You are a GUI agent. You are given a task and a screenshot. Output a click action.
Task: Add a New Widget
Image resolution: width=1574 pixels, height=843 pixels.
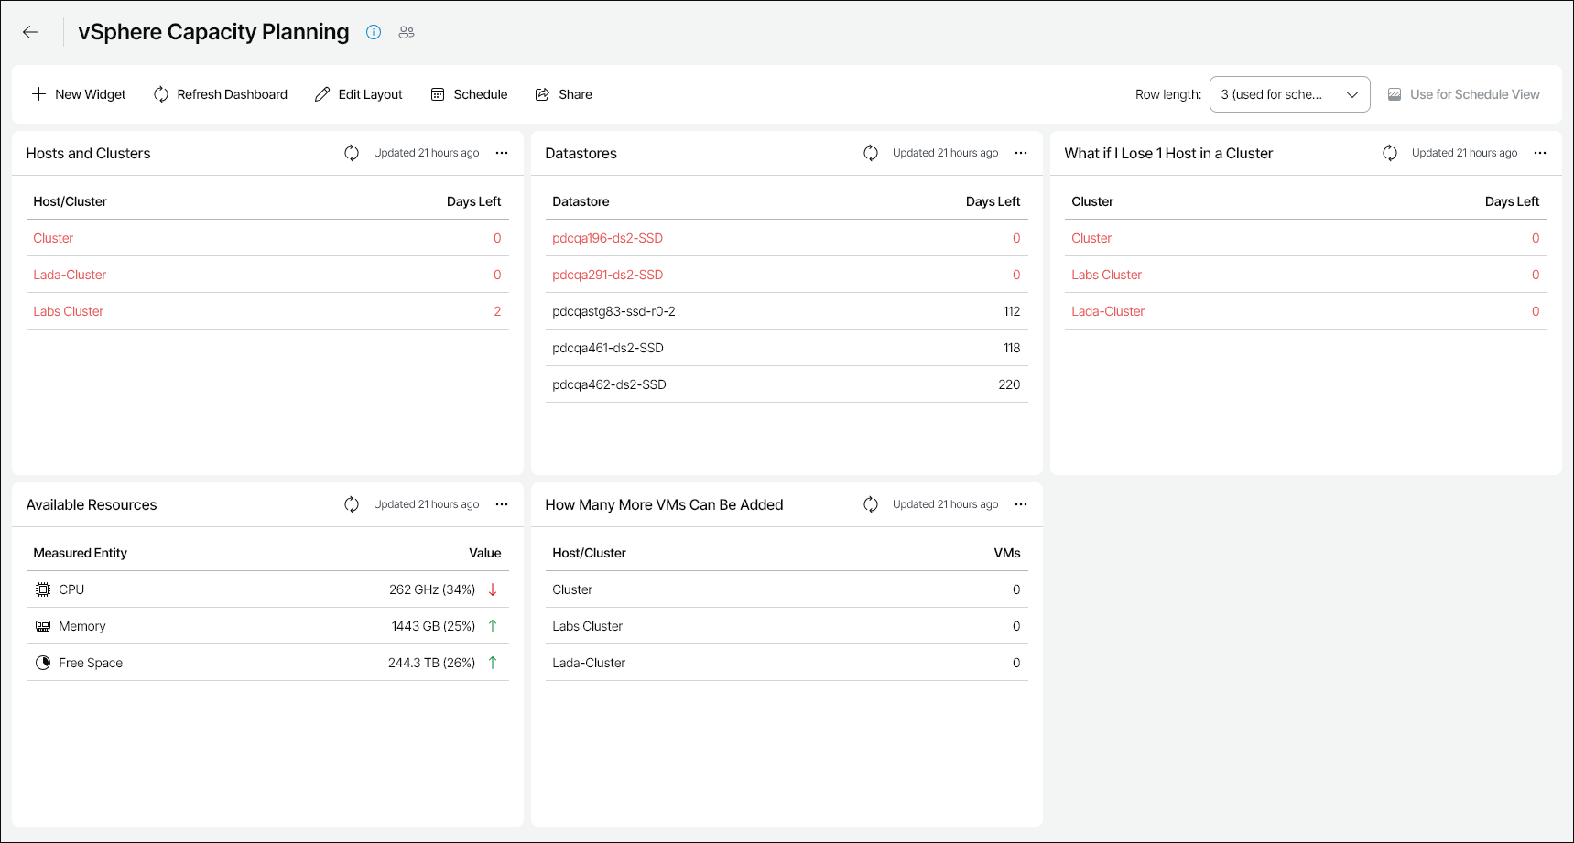pyautogui.click(x=79, y=94)
